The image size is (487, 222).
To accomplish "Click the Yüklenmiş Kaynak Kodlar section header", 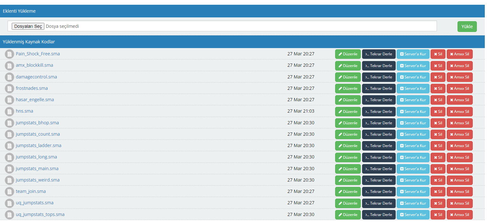I will [x=242, y=42].
